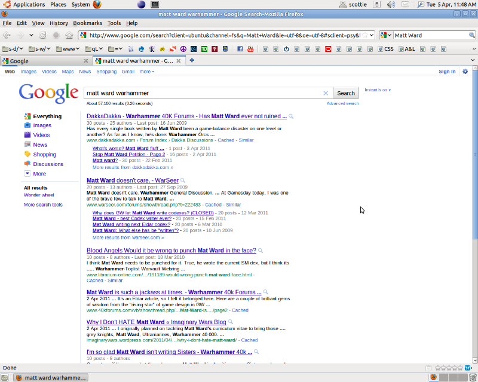
Task: Launch Firefox from the top panel icon
Action: [x=97, y=4]
